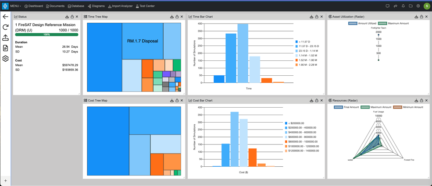Open the Test Center
Image resolution: width=432 pixels, height=186 pixels.
(145, 6)
